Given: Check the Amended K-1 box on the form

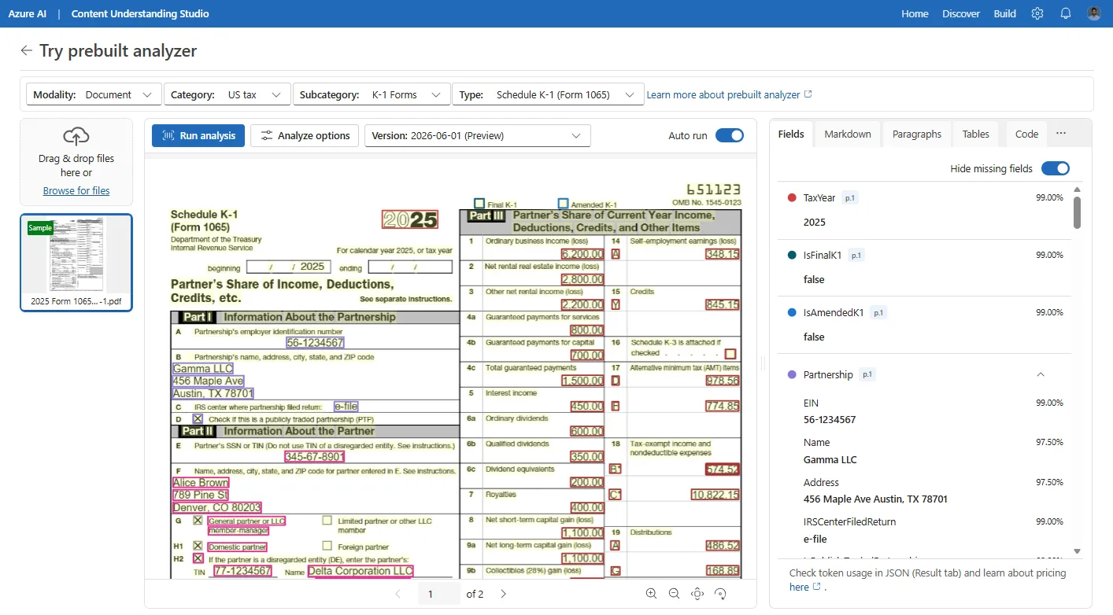Looking at the screenshot, I should coord(563,203).
